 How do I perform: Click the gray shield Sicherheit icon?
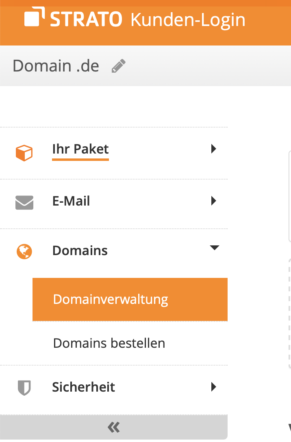coord(24,388)
